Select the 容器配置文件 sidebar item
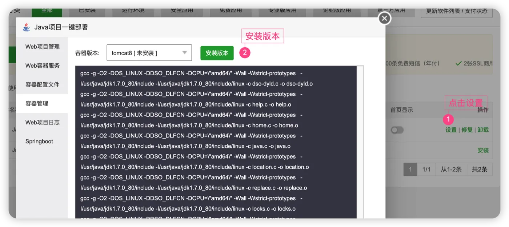 click(42, 84)
